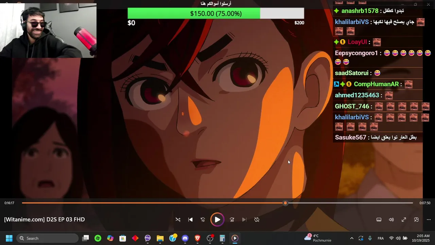Open Calculator from the taskbar
The width and height of the screenshot is (435, 245).
pos(222,238)
